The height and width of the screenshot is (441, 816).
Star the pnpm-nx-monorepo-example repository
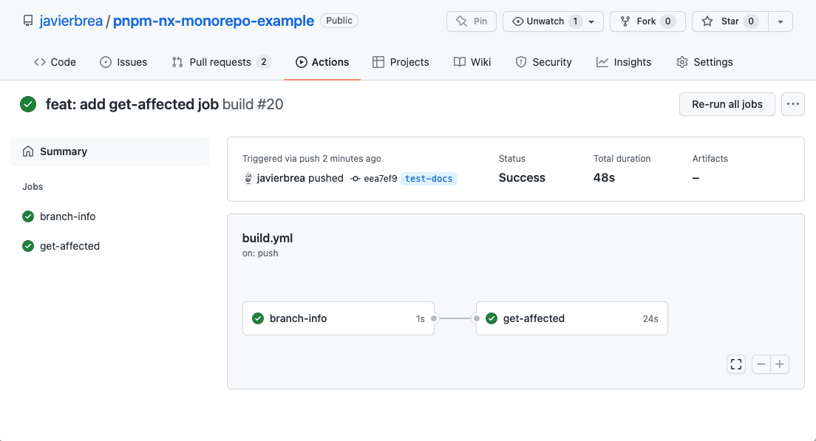tap(730, 21)
